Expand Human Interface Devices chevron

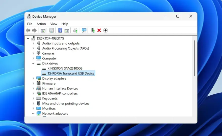pyautogui.click(x=33, y=88)
